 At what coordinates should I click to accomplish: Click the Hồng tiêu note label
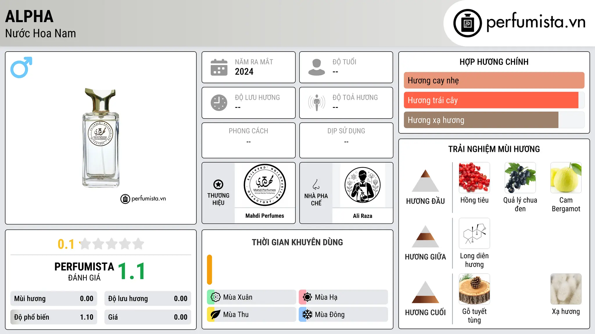tap(474, 200)
